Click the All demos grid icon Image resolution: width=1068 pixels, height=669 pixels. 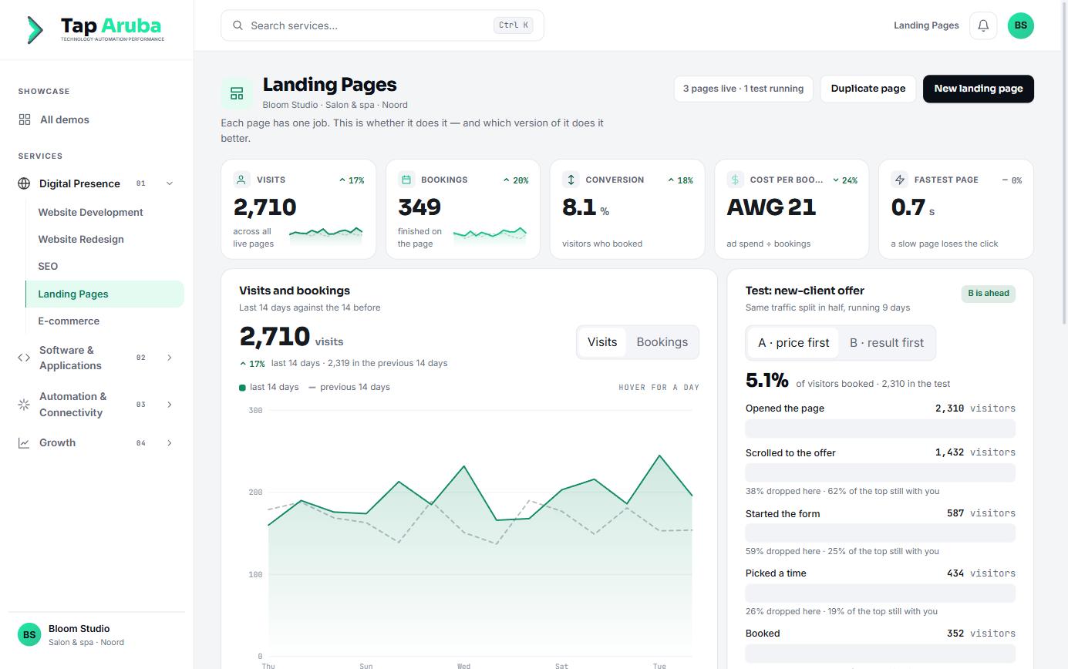[x=25, y=119]
